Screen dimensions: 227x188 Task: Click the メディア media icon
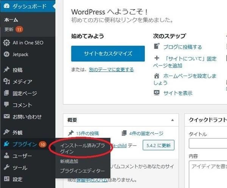(x=6, y=81)
